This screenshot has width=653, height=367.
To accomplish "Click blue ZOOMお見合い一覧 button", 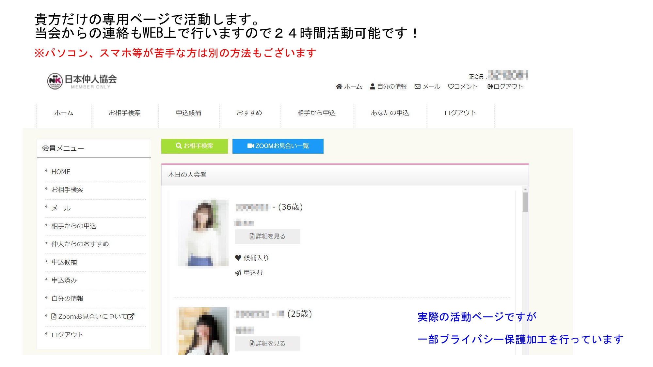I will [x=278, y=146].
